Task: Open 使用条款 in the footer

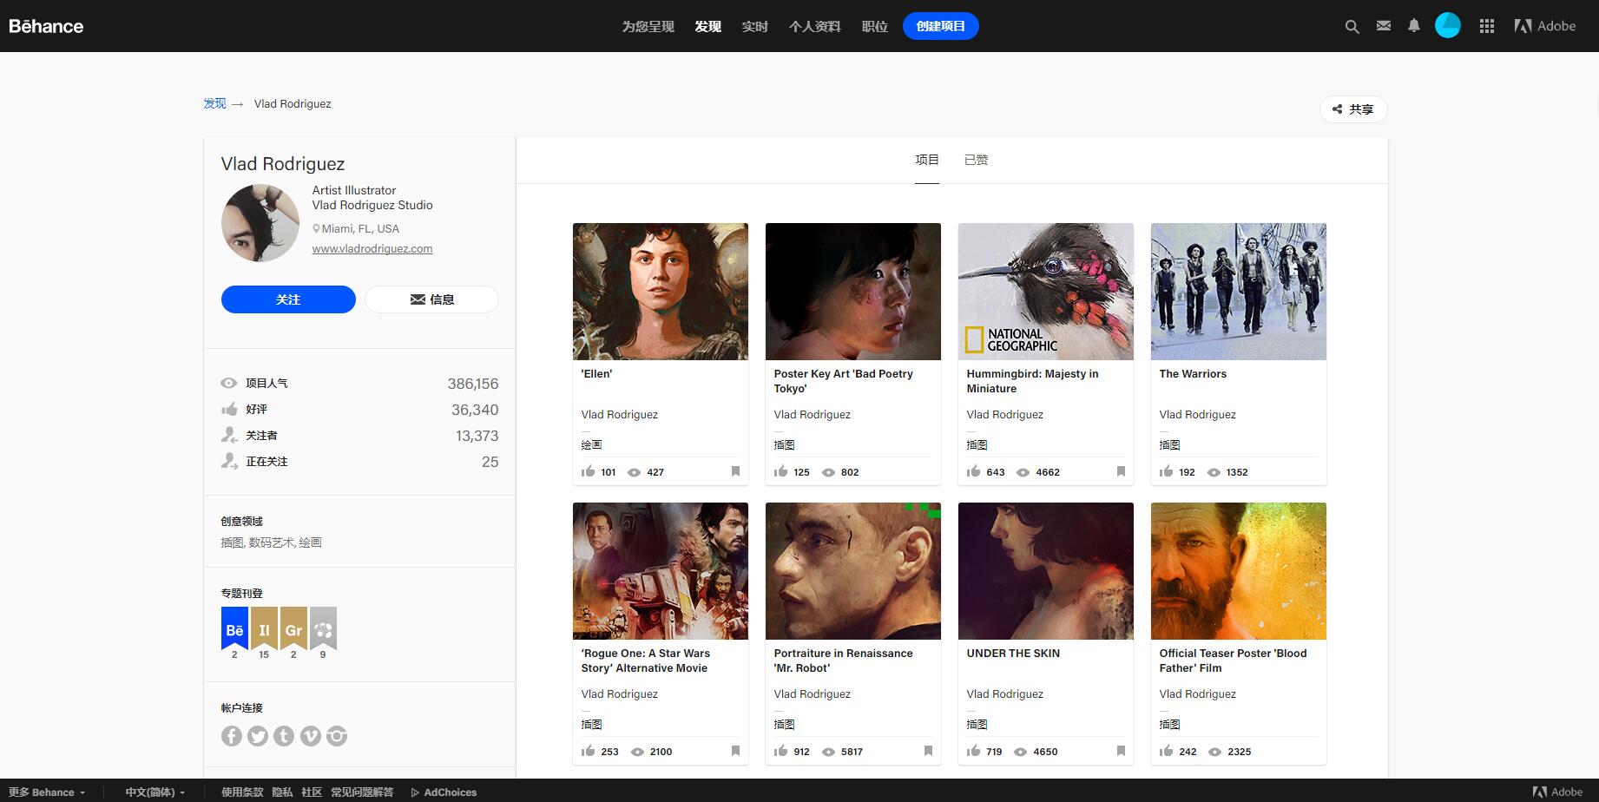Action: click(242, 792)
